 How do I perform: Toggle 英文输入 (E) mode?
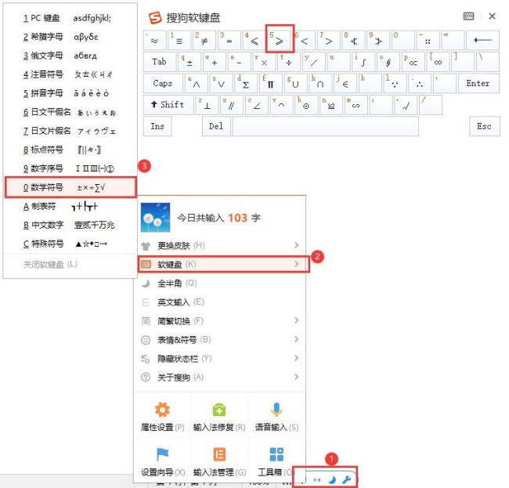[x=220, y=302]
